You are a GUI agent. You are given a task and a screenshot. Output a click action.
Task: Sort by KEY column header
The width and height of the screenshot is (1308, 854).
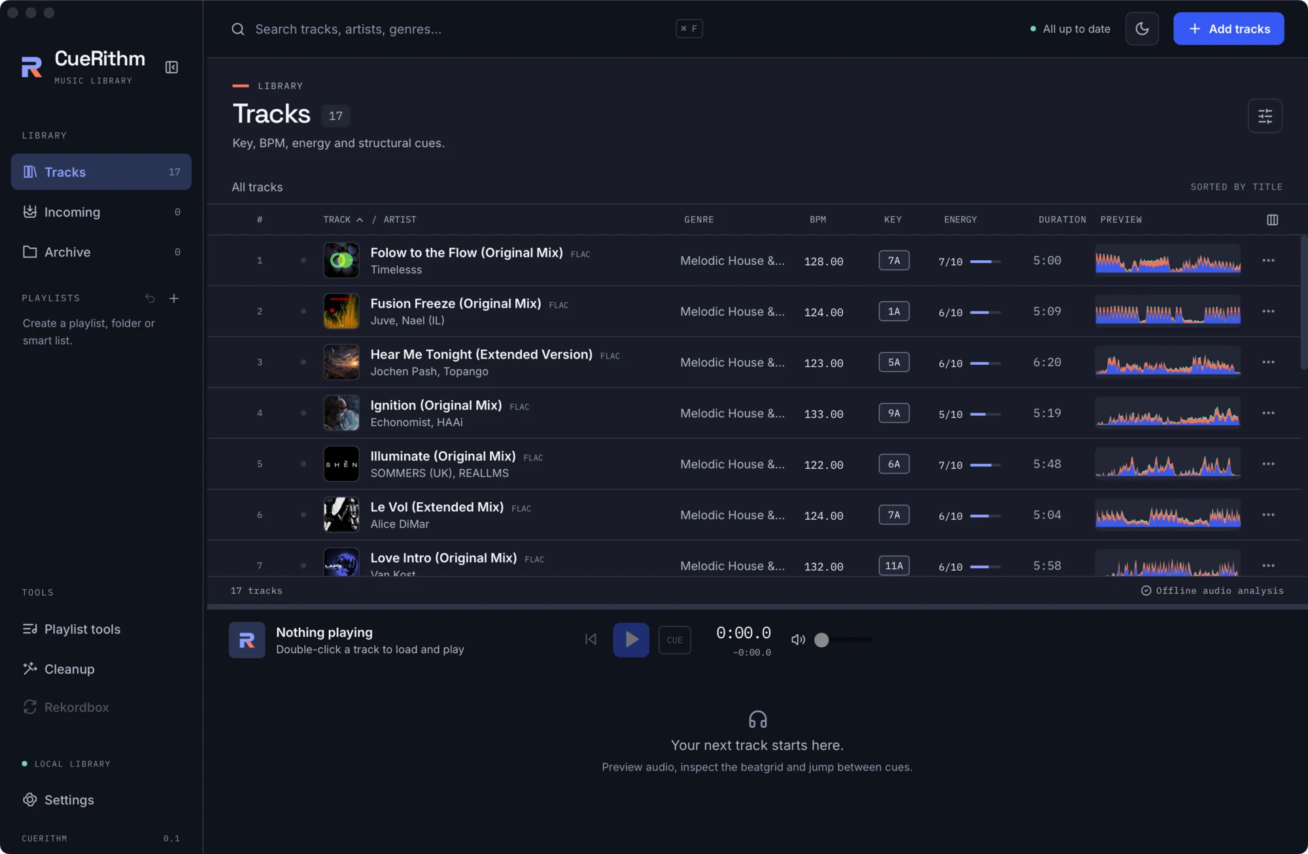click(x=893, y=220)
